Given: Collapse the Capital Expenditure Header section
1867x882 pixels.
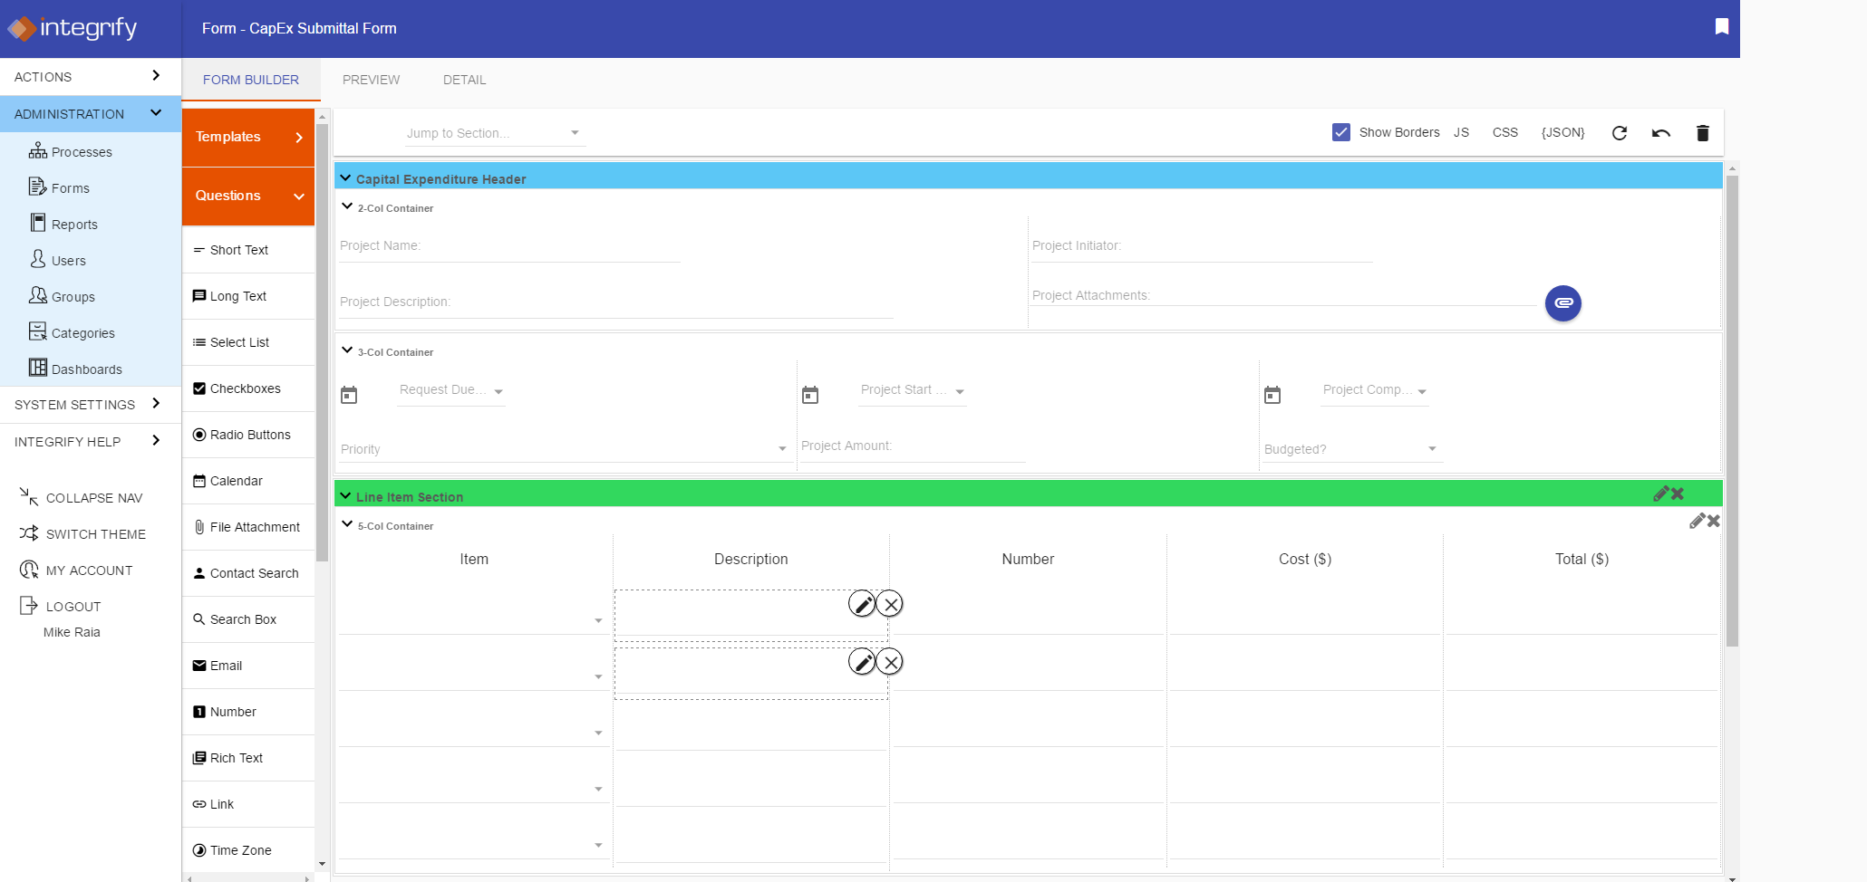Looking at the screenshot, I should (345, 177).
